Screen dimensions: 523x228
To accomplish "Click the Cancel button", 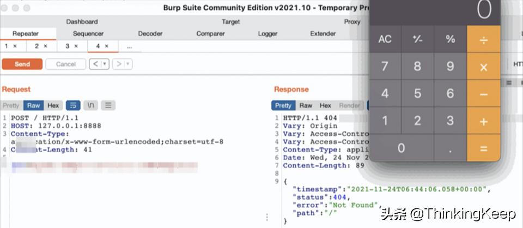I will [x=66, y=64].
